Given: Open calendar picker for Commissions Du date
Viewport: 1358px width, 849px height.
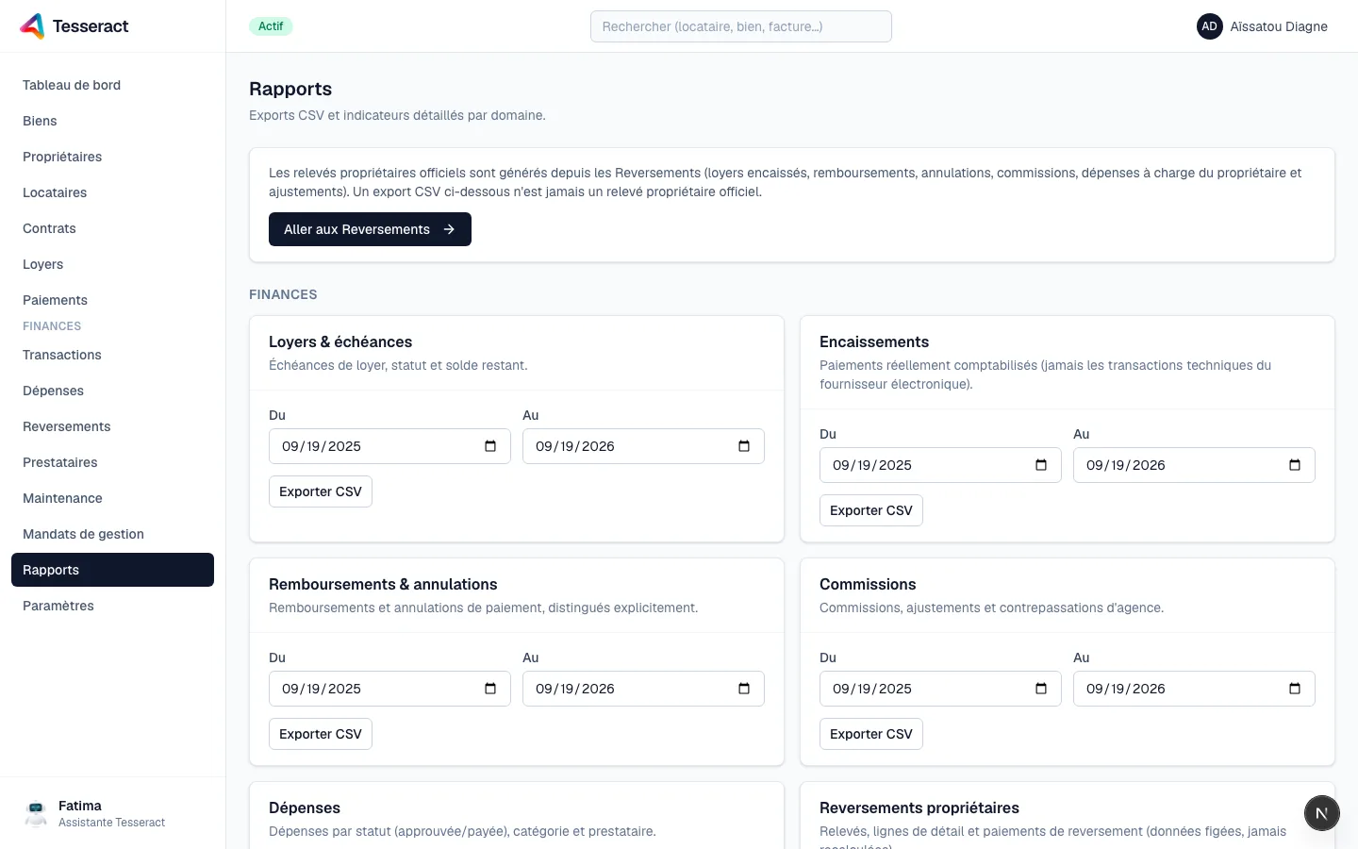Looking at the screenshot, I should tap(1041, 689).
